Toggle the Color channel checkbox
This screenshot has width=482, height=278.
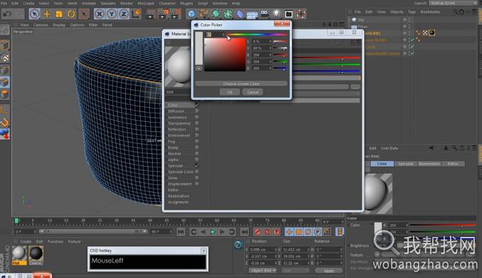click(x=197, y=105)
